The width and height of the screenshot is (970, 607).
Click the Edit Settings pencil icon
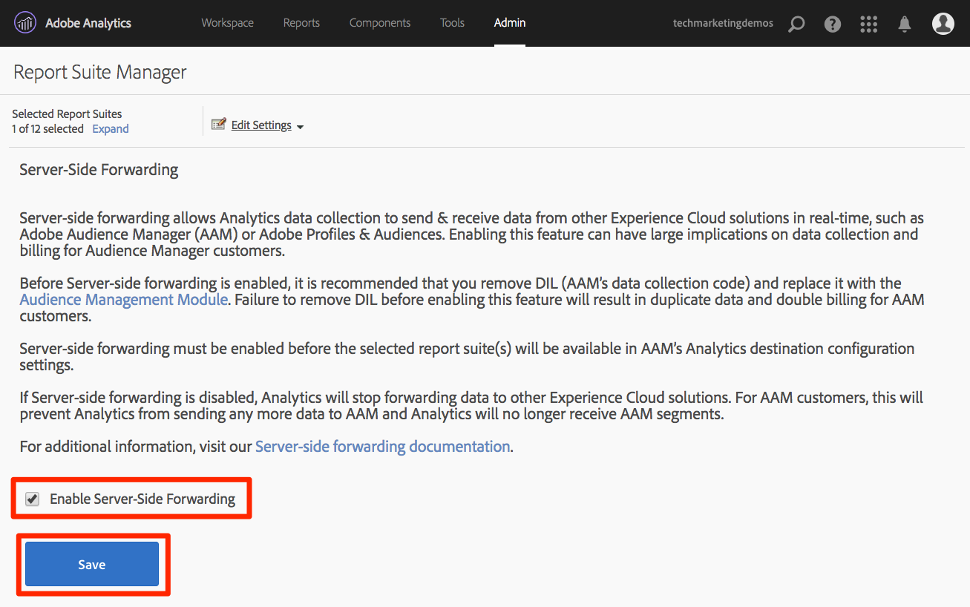(x=218, y=125)
